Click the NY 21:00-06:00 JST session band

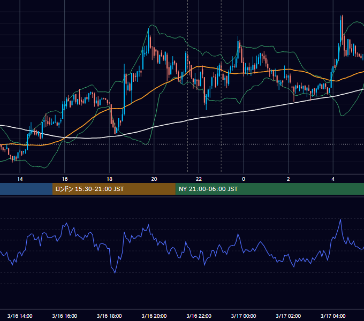click(x=269, y=189)
